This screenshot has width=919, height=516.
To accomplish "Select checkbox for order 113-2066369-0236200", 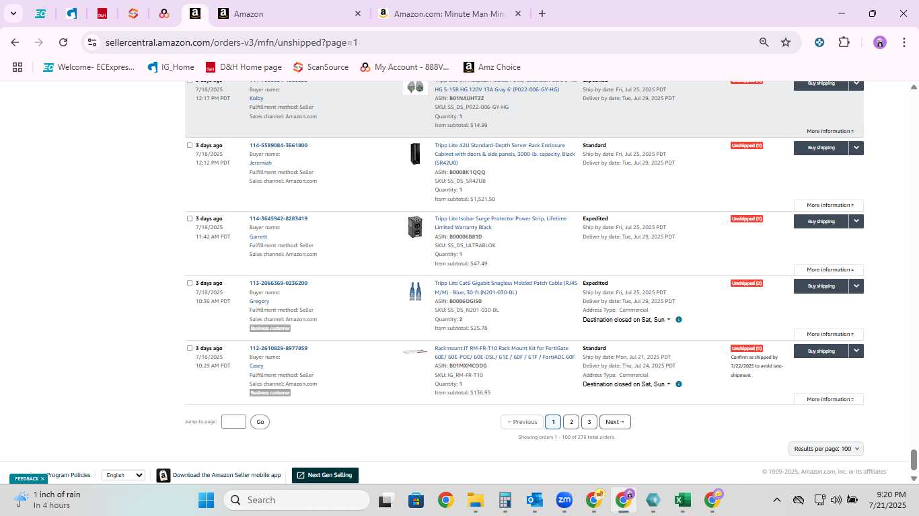I will tap(190, 283).
